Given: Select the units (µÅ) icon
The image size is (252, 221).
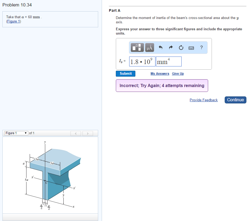Looking at the screenshot, I should coord(149,47).
